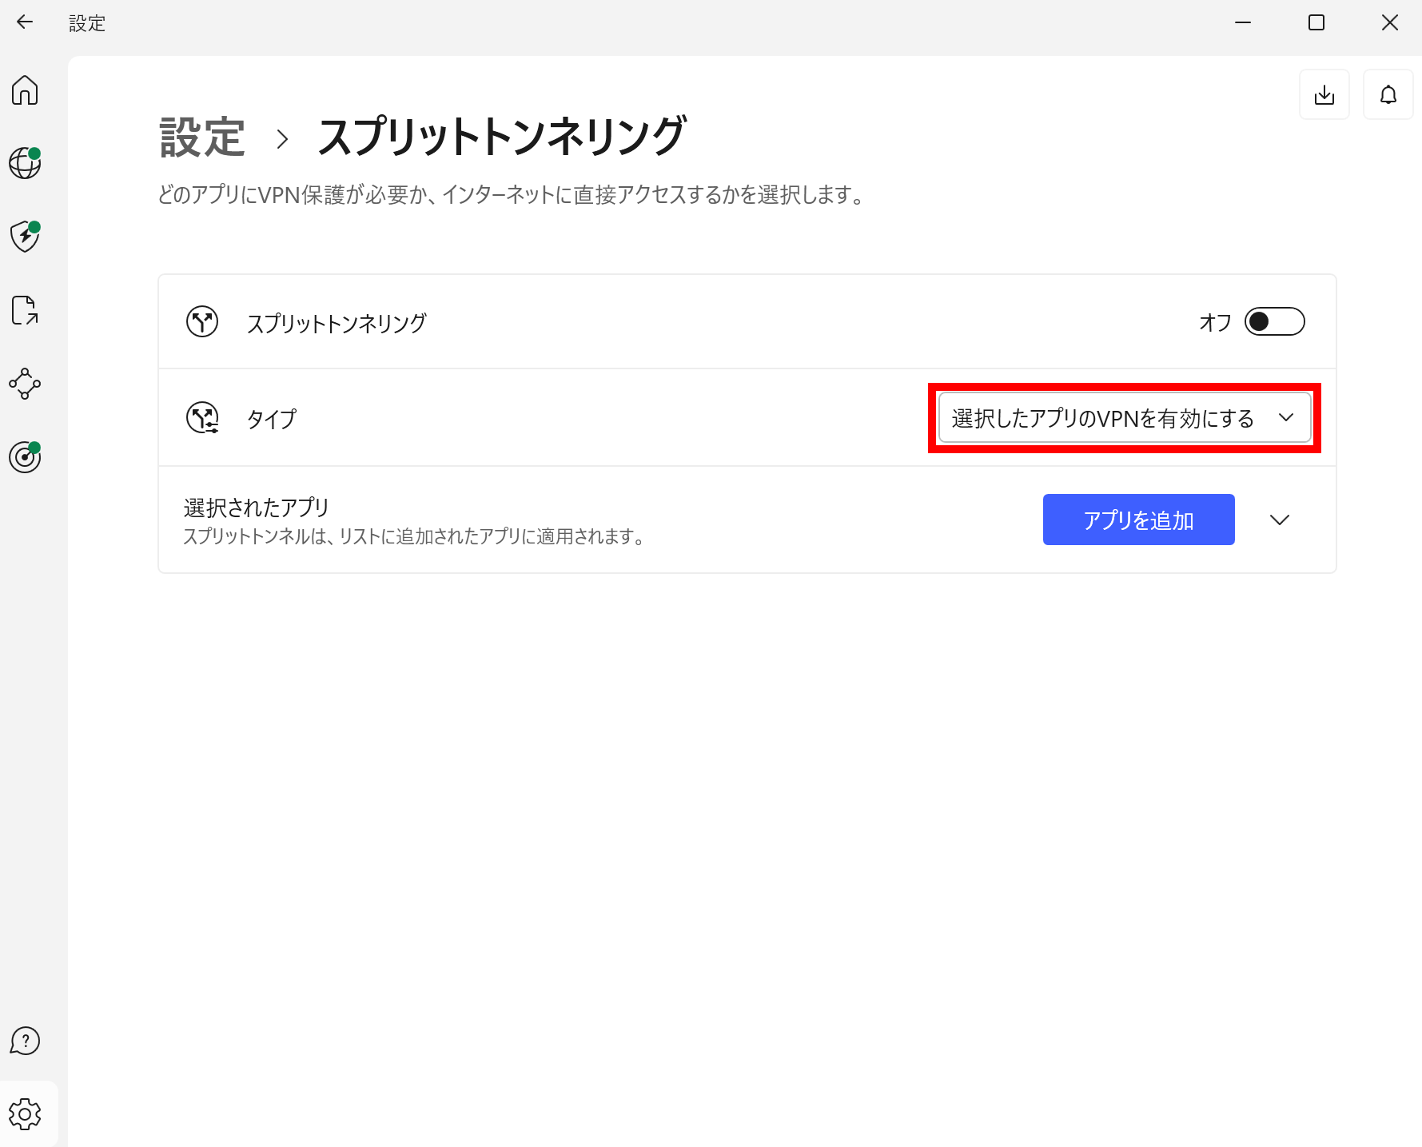Click the 設定 window title text
This screenshot has width=1422, height=1147.
pyautogui.click(x=87, y=23)
